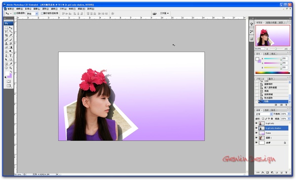The width and height of the screenshot is (296, 180).
Task: Select the Lasso tool
Action: [x=6, y=31]
